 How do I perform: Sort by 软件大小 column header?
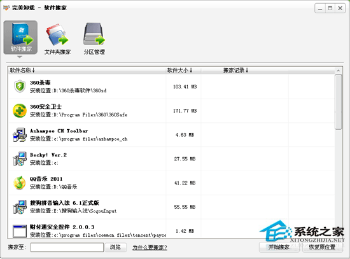(180, 71)
